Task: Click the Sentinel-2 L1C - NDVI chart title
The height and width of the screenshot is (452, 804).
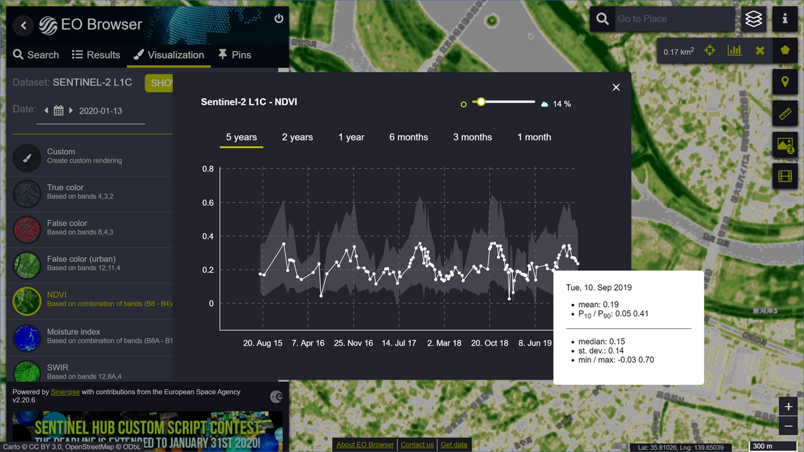Action: coord(249,102)
